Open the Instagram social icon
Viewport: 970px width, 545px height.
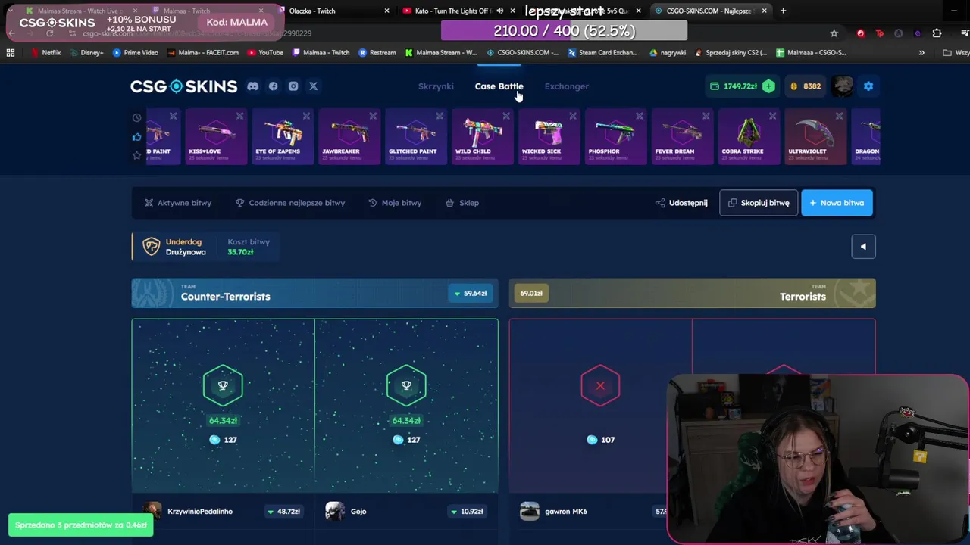[293, 86]
